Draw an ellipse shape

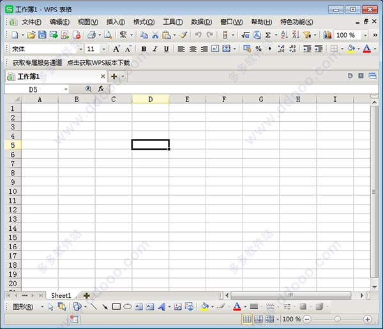[x=128, y=307]
